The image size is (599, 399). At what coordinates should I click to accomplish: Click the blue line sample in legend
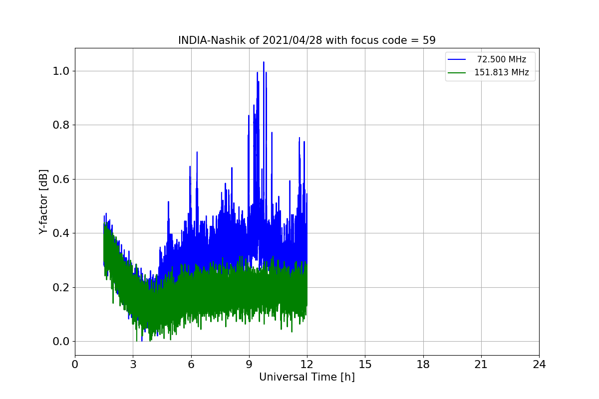(457, 59)
